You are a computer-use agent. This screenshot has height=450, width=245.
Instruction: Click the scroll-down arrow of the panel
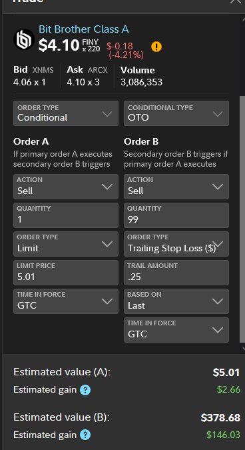click(243, 348)
